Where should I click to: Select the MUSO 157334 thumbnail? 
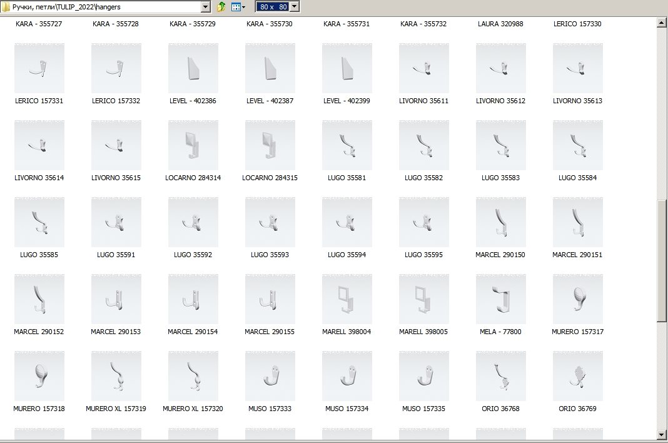pos(347,376)
